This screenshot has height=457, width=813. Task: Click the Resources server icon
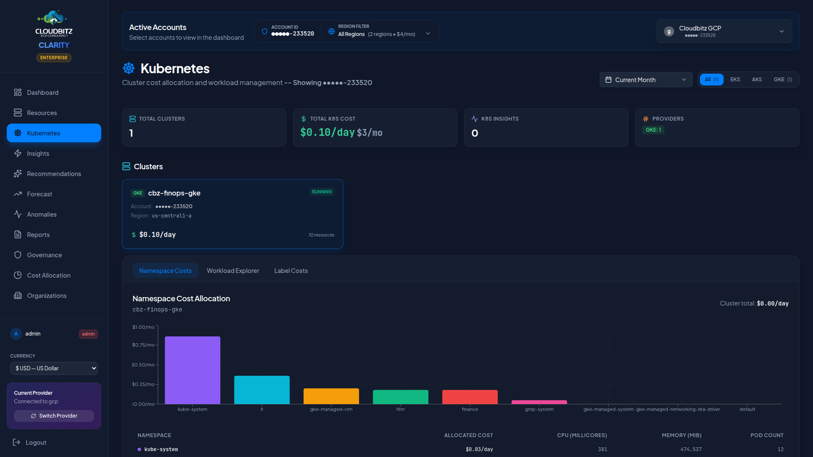pyautogui.click(x=18, y=113)
